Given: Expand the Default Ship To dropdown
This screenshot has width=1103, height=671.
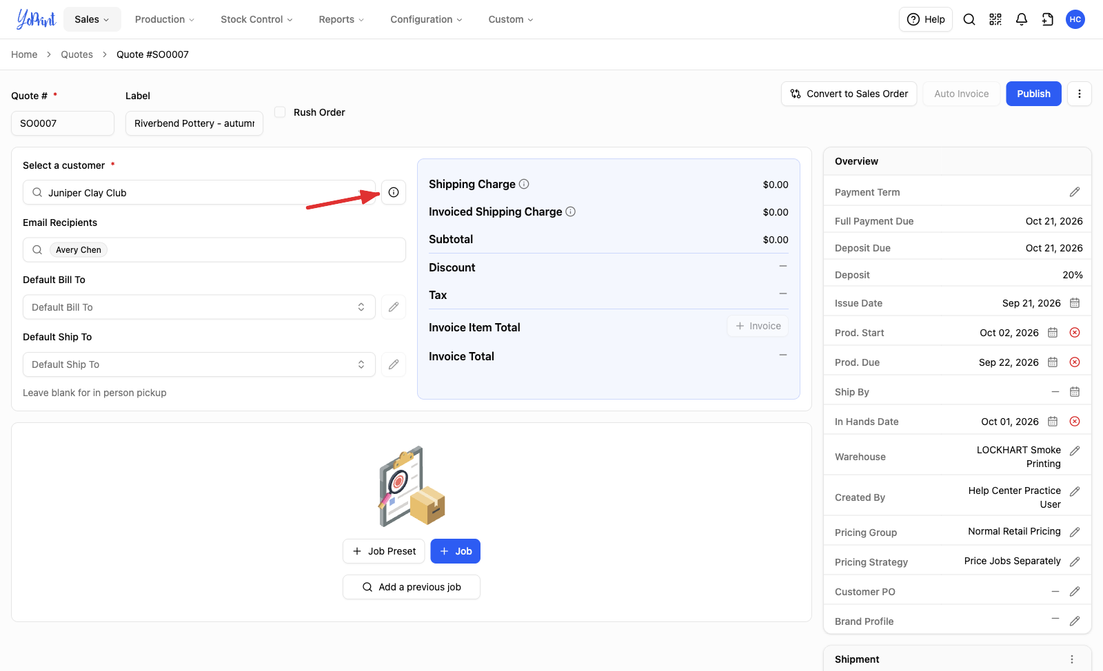Looking at the screenshot, I should 199,364.
